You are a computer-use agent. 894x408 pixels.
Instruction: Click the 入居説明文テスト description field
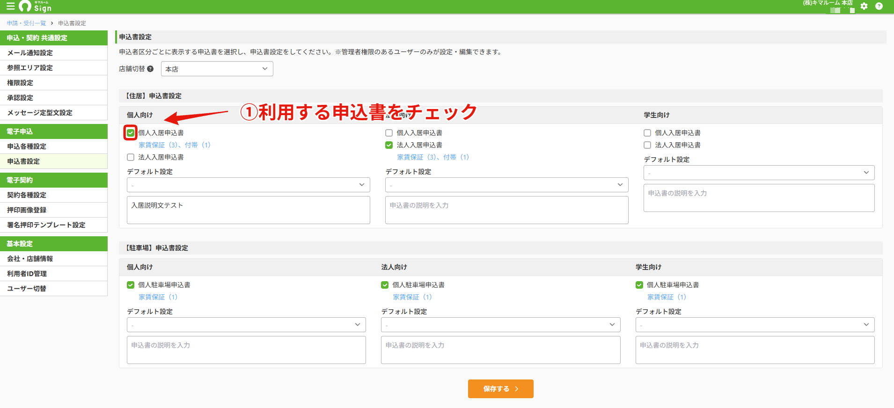tap(249, 210)
